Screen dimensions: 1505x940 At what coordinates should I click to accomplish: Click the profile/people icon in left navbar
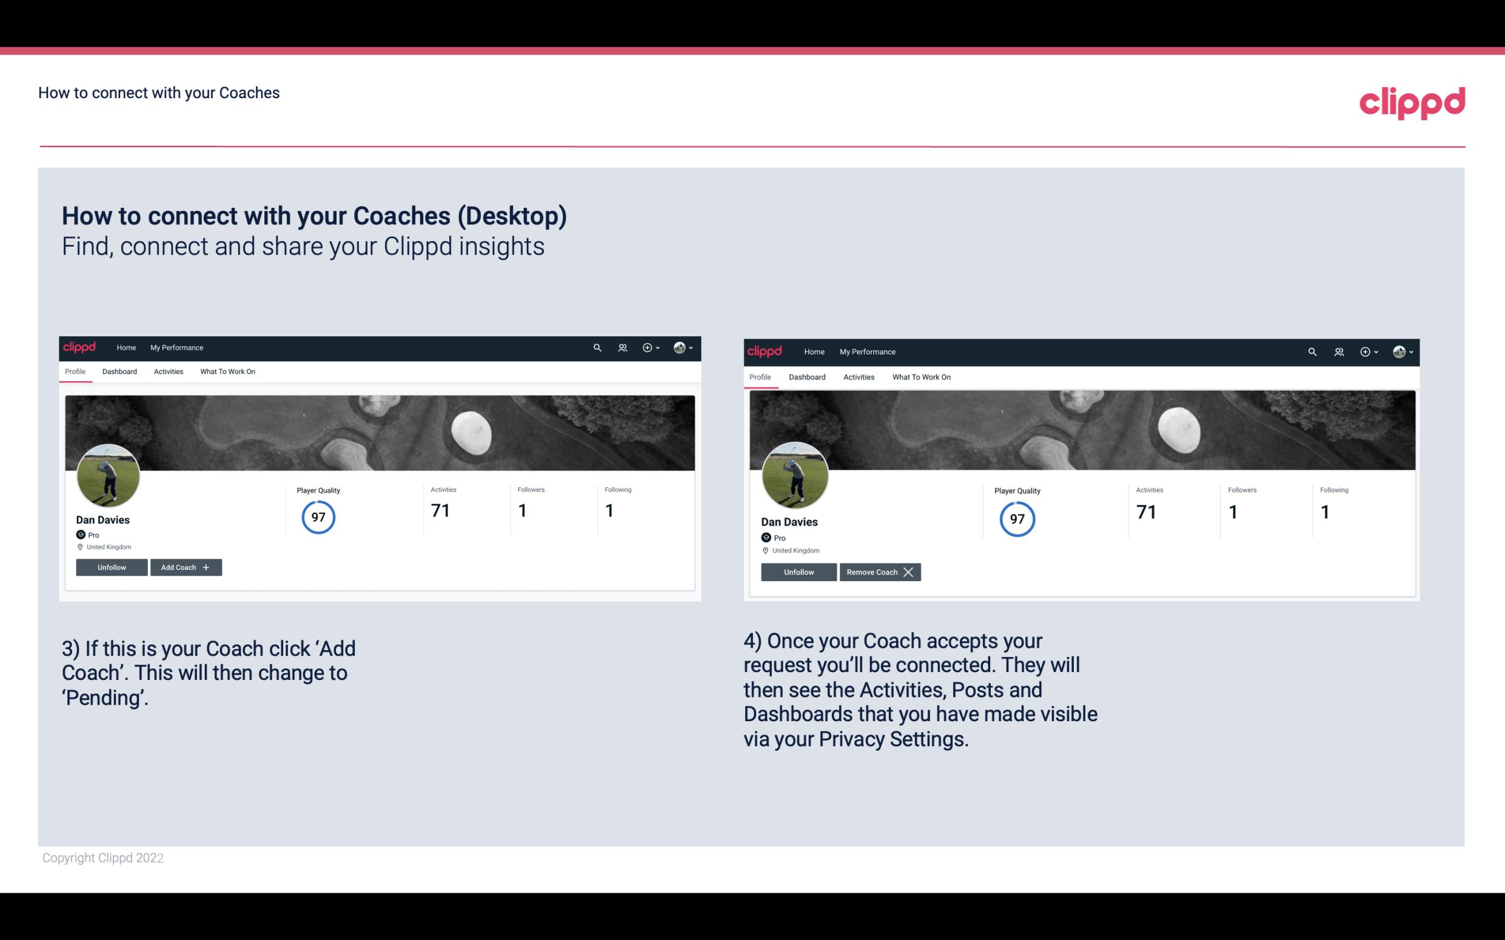point(623,348)
